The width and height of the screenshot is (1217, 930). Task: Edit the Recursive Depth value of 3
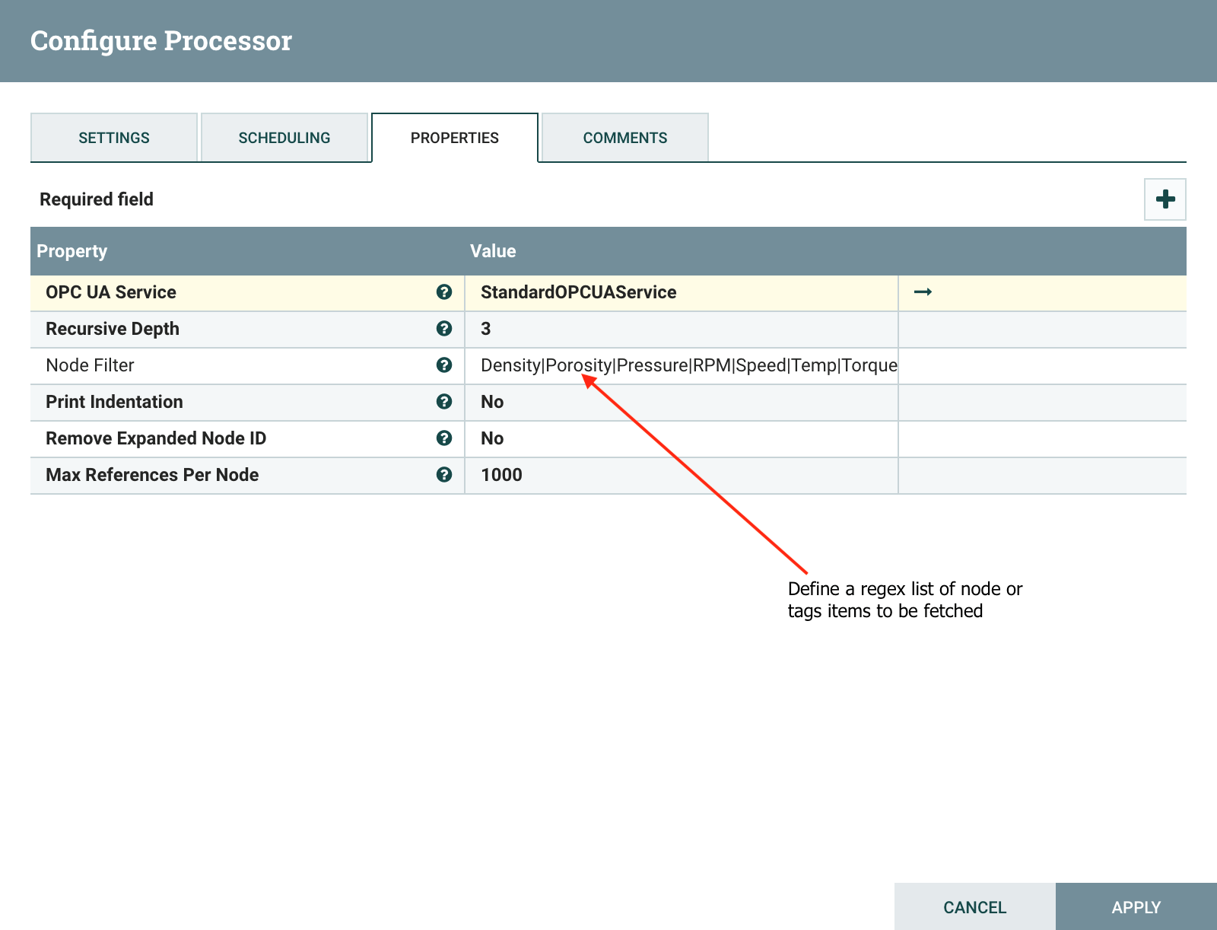click(x=681, y=329)
